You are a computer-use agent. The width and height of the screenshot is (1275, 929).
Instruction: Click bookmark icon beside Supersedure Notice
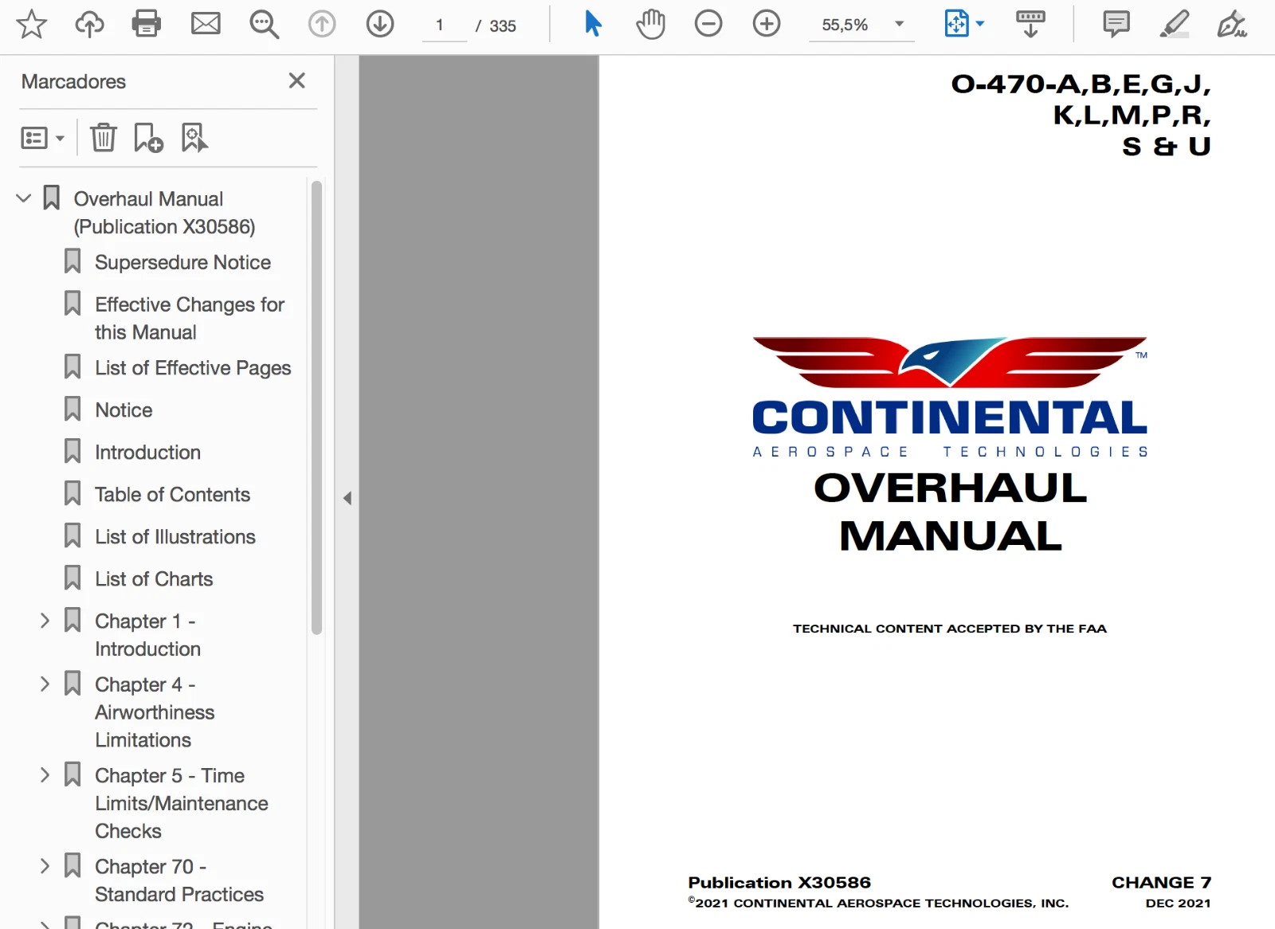73,261
